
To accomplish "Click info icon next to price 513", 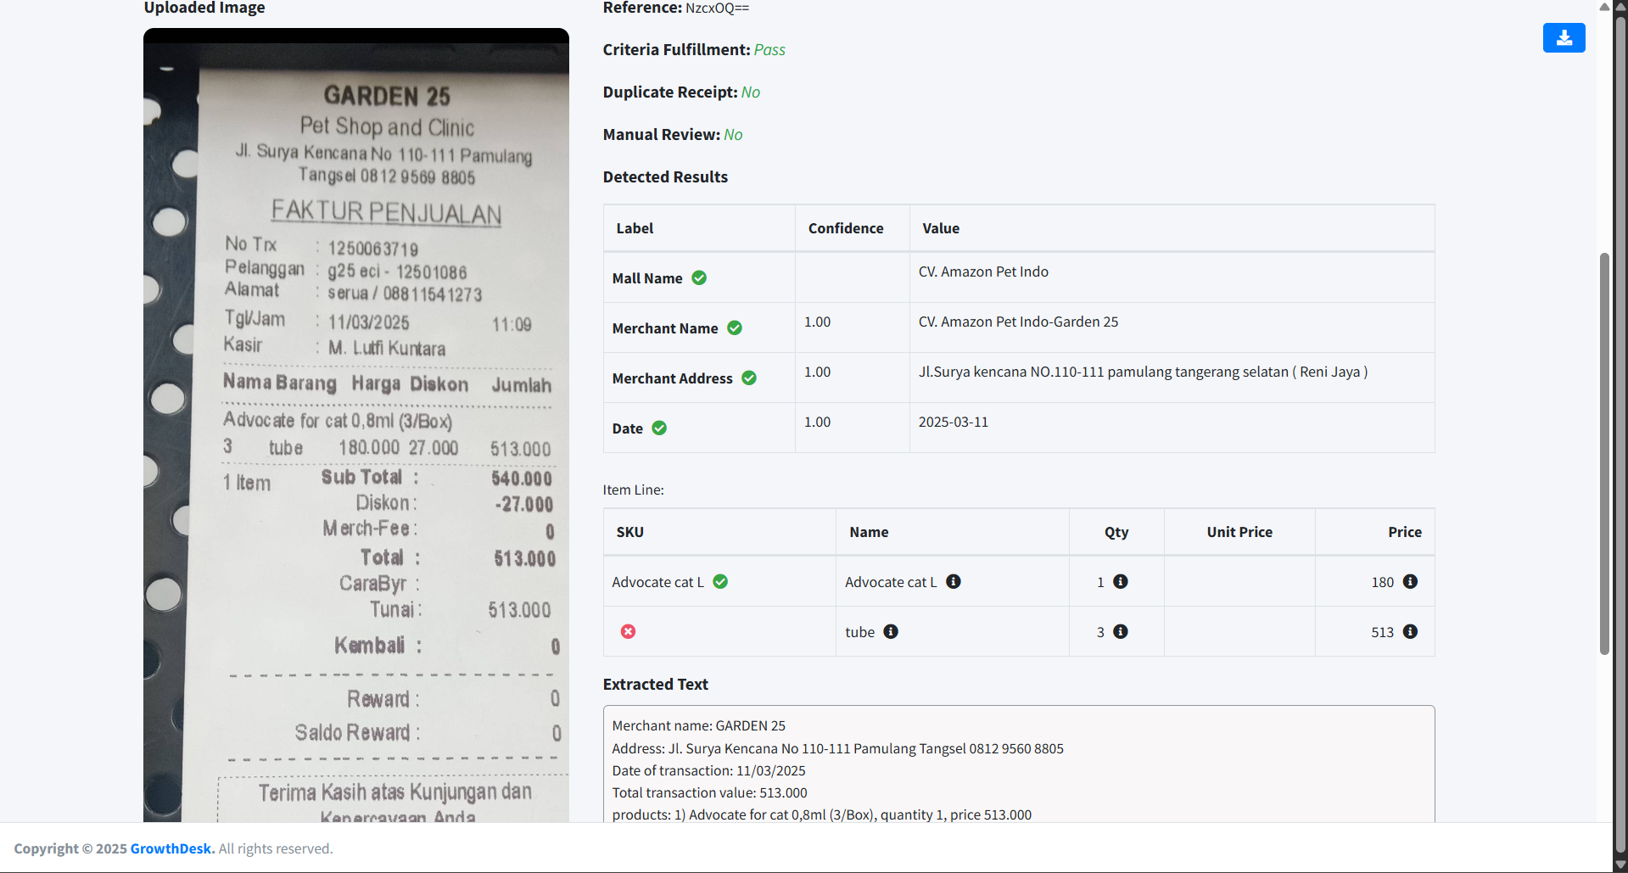I will [x=1410, y=632].
